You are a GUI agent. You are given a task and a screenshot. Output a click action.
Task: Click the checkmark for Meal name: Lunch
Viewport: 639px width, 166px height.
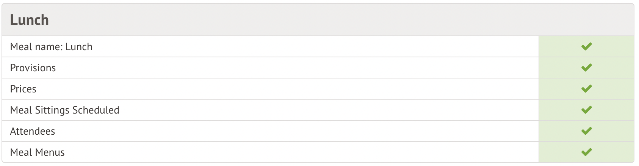586,46
